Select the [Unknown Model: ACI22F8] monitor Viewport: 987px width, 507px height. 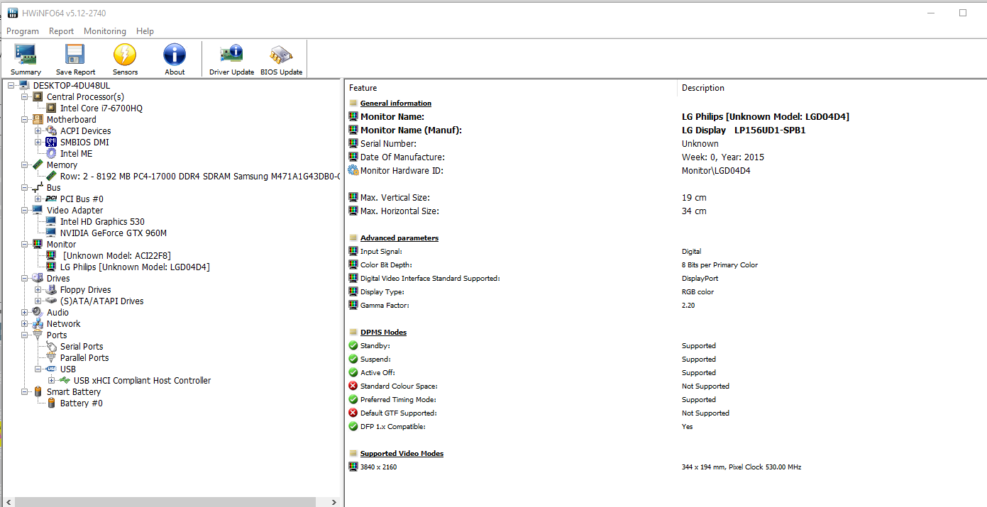coord(116,255)
